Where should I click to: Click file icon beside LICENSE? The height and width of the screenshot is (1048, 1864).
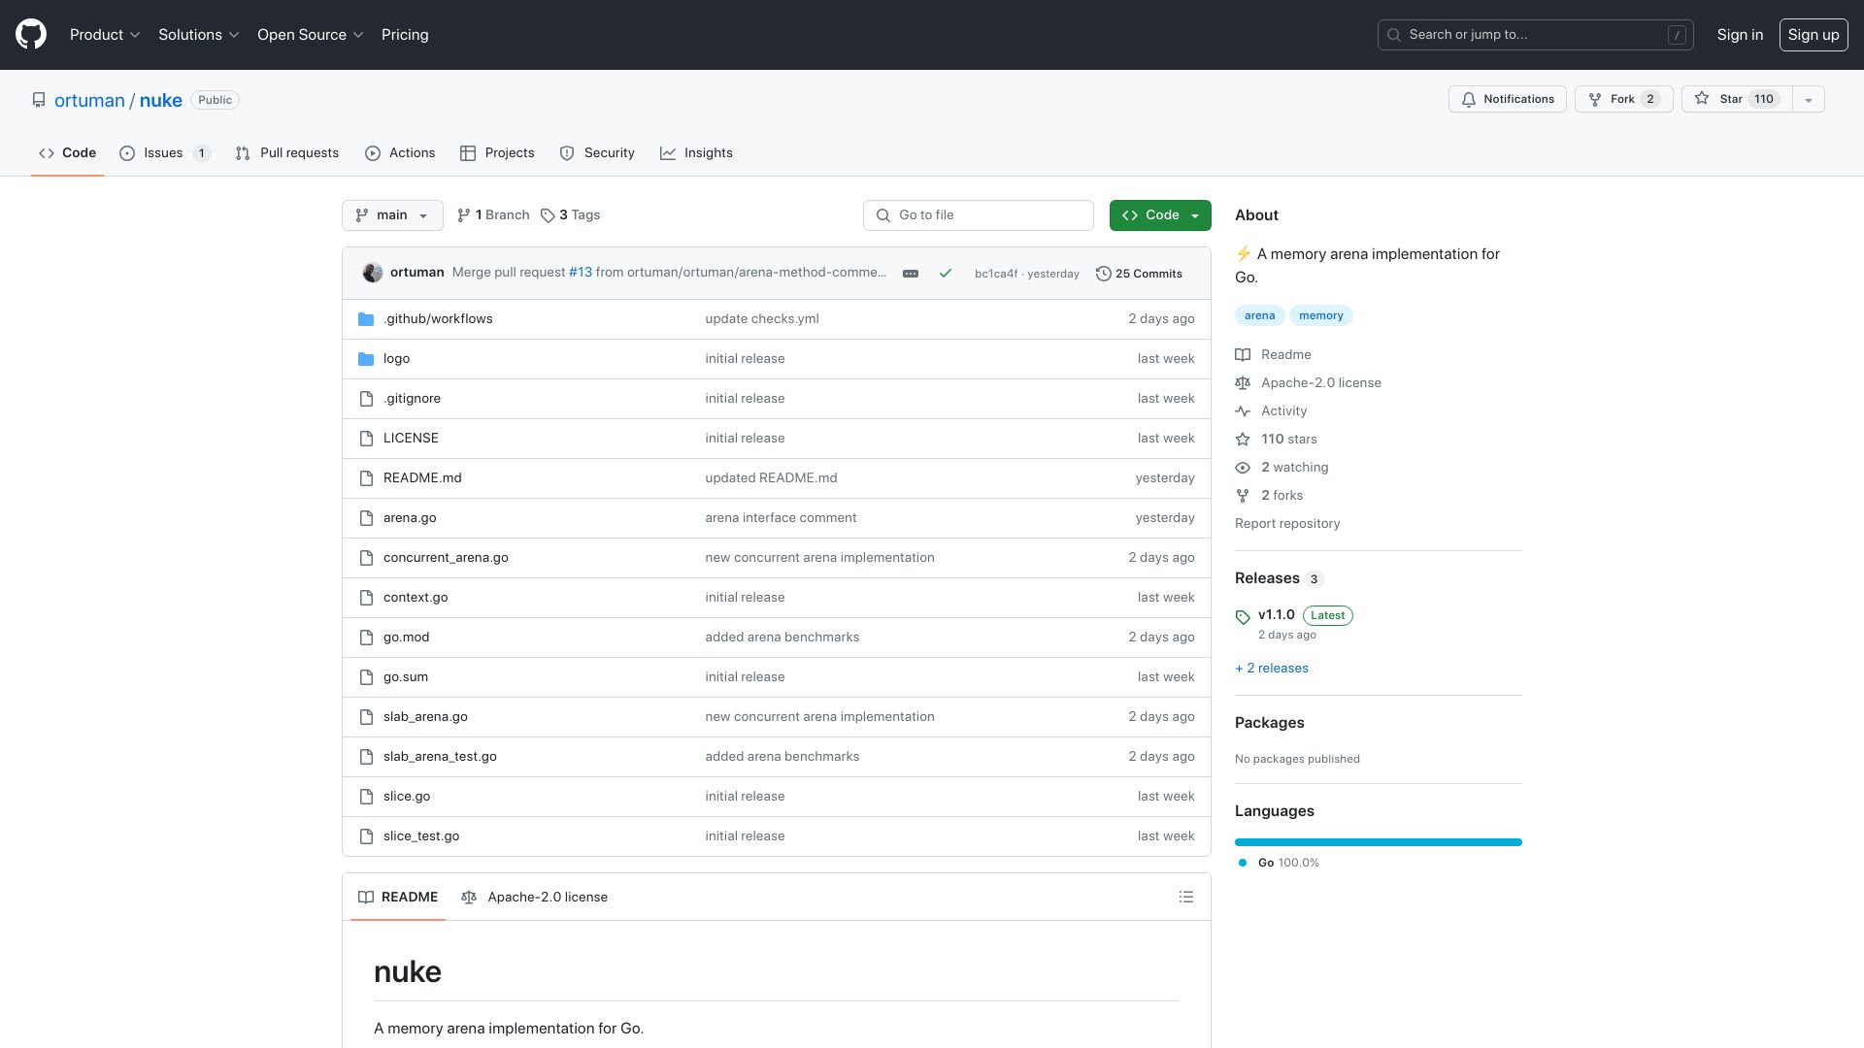tap(366, 439)
